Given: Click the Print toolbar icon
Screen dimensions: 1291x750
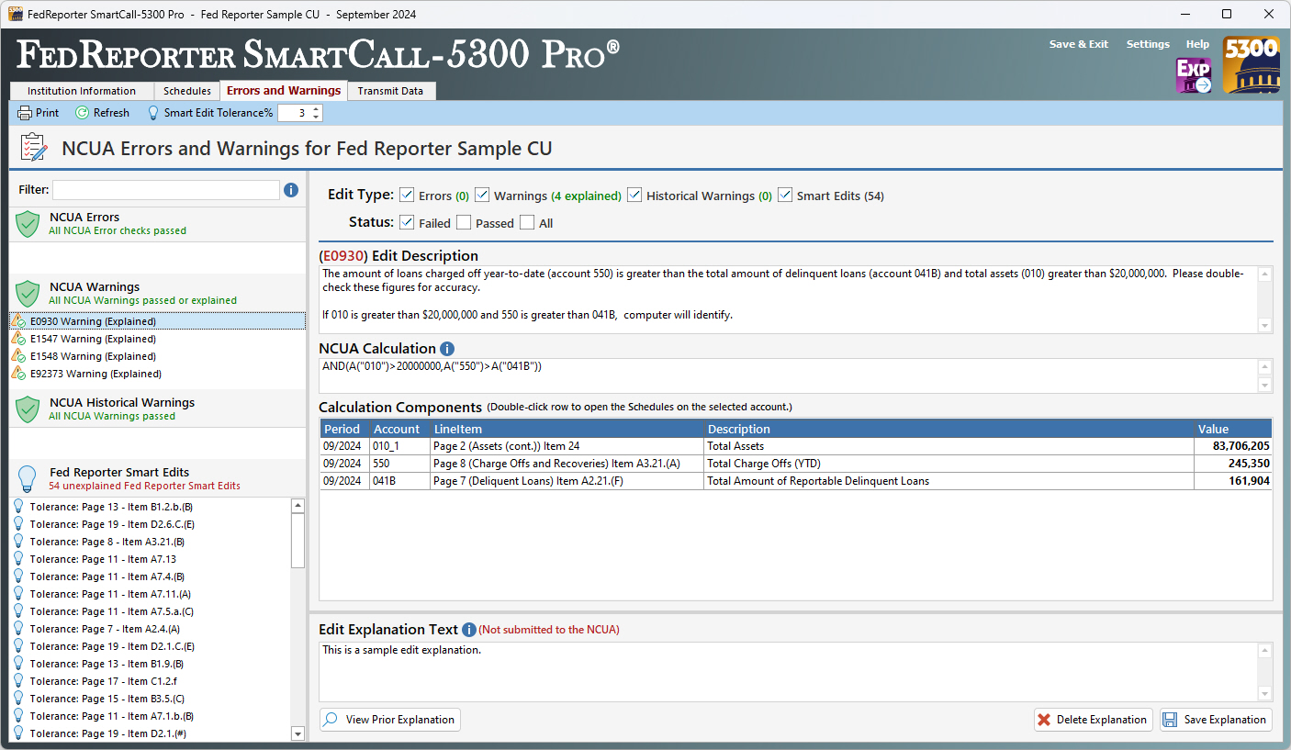Looking at the screenshot, I should coord(25,113).
